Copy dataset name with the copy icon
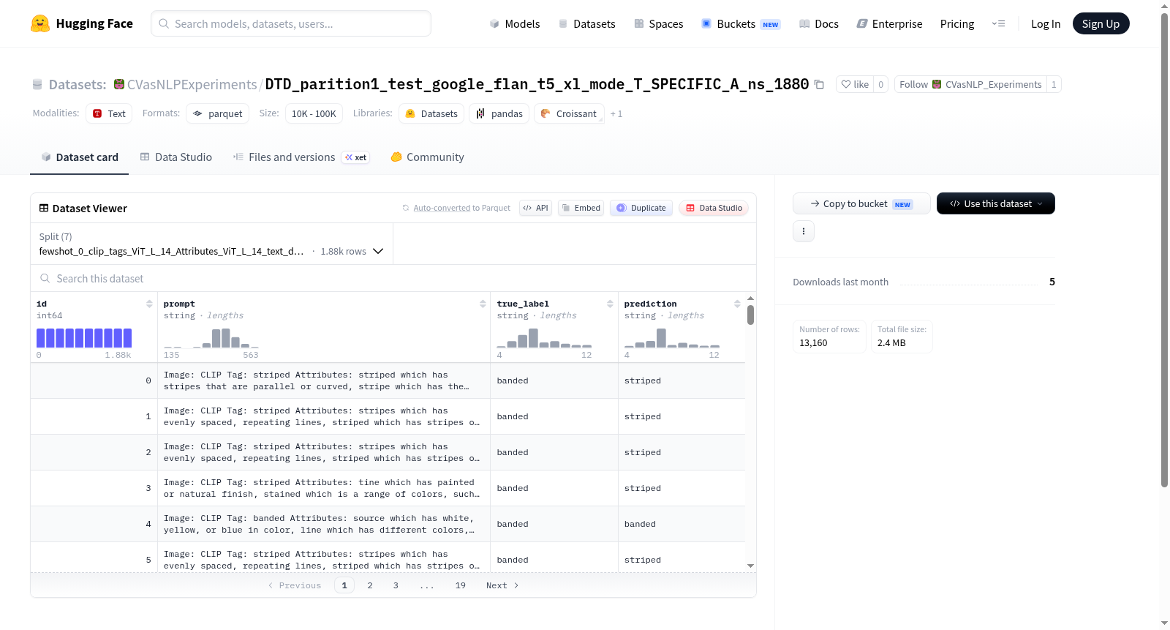Image resolution: width=1170 pixels, height=630 pixels. 819,85
